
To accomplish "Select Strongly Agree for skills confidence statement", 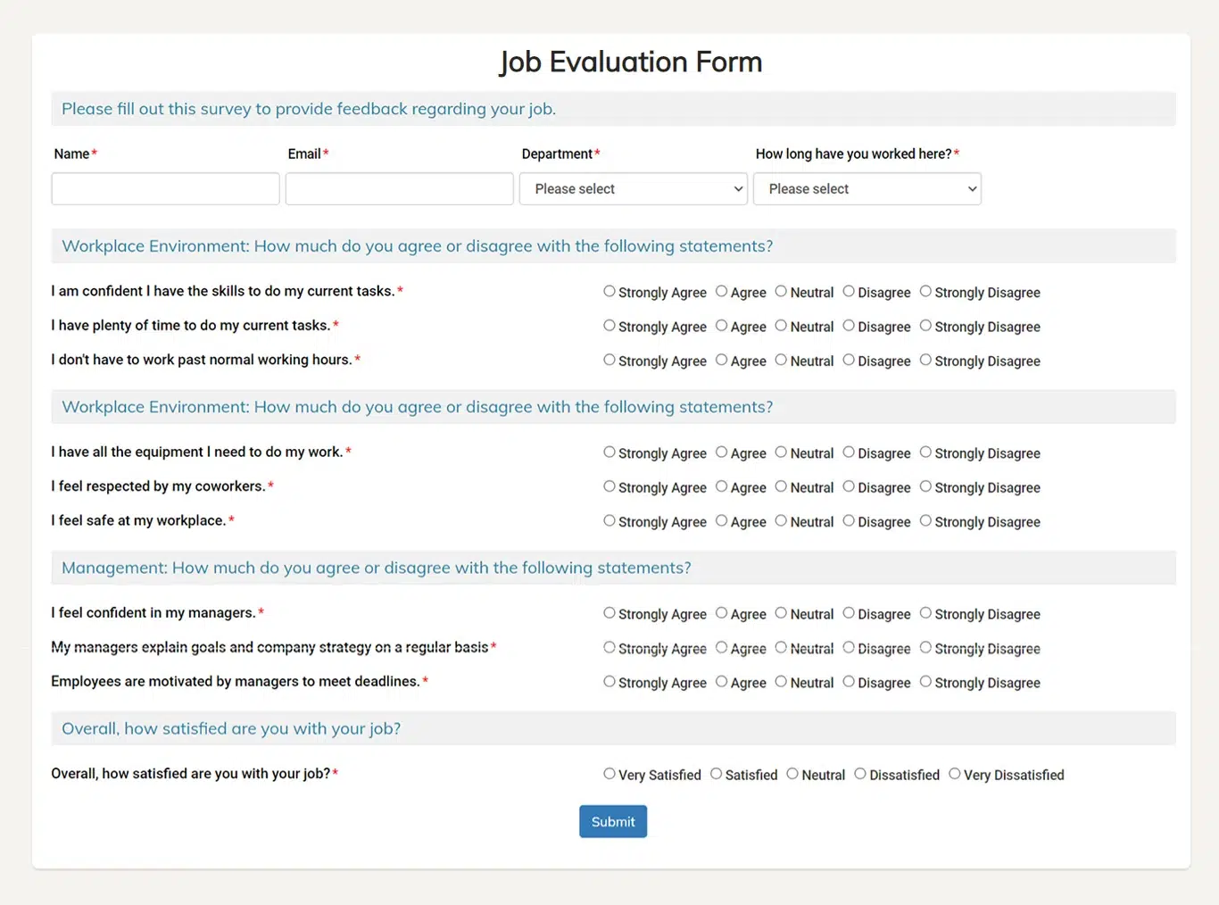I will point(609,291).
